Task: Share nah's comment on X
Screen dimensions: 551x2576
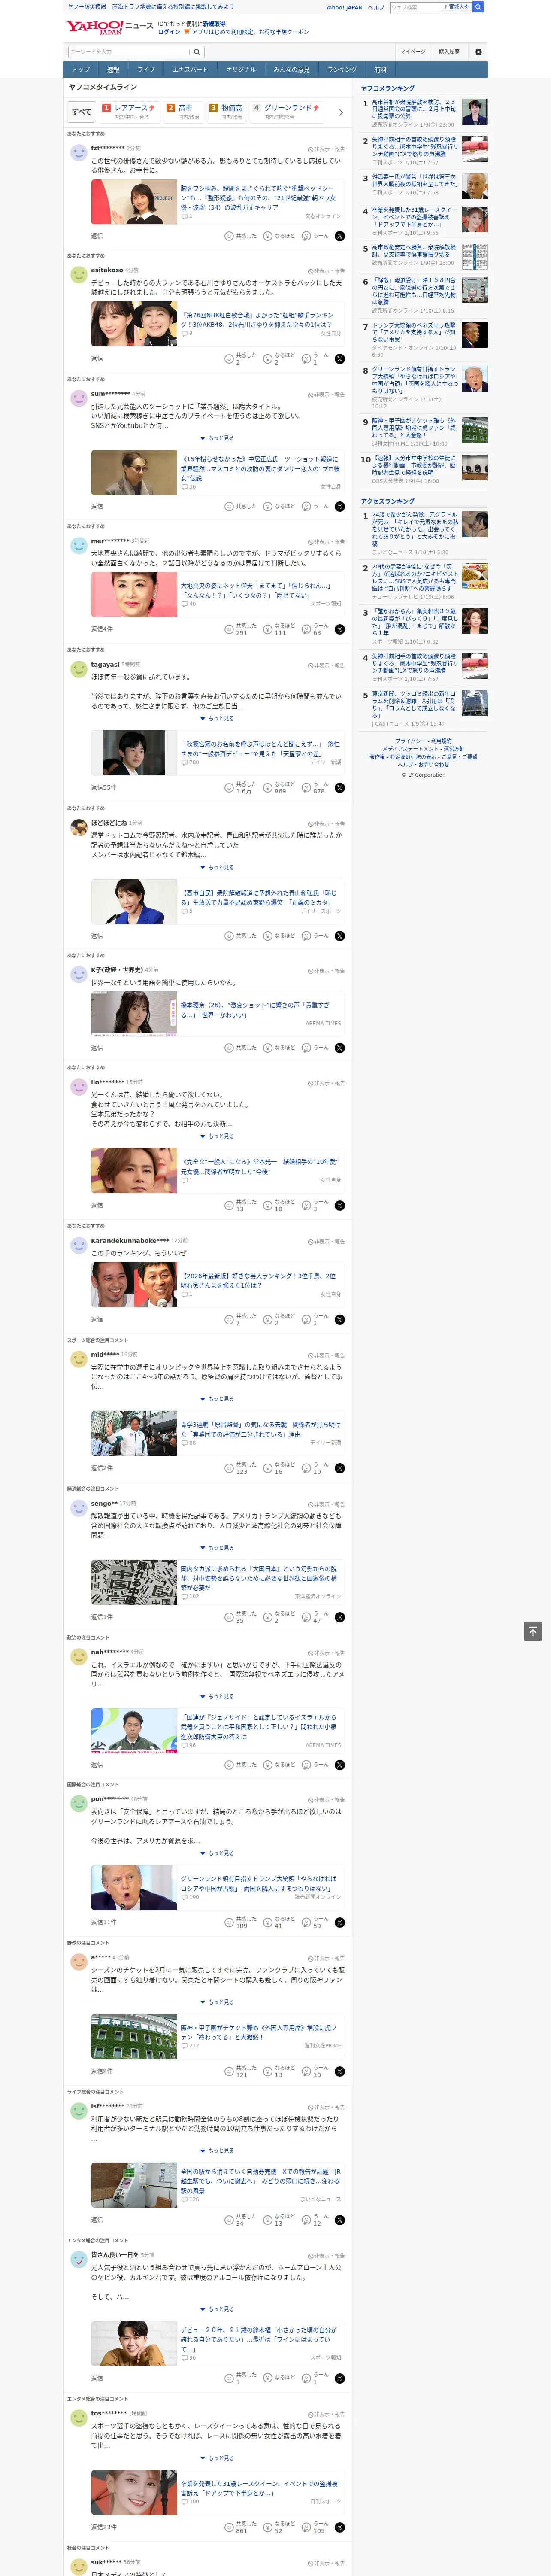Action: (x=340, y=1765)
